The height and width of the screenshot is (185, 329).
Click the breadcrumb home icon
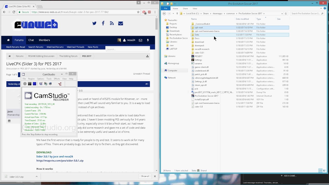click(x=10, y=56)
